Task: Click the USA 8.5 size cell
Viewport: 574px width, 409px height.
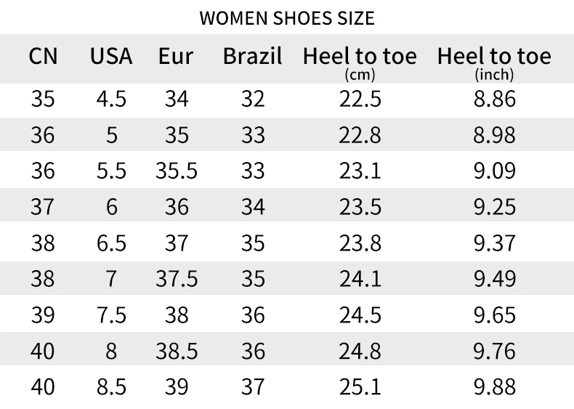Action: 111,386
